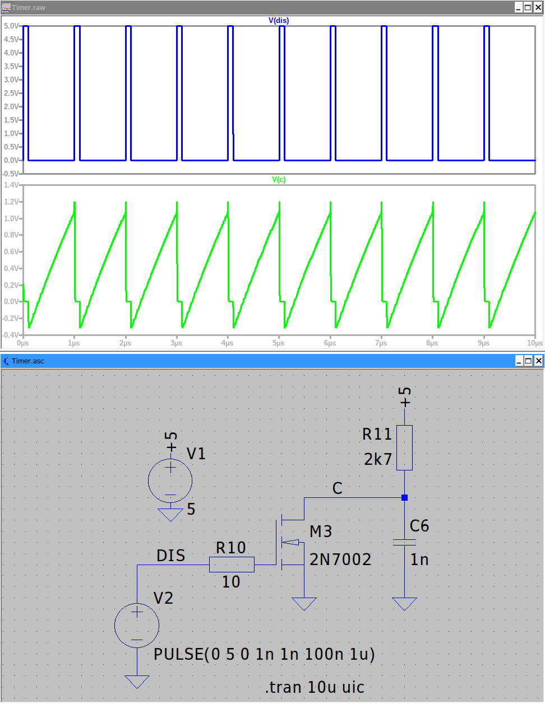545x704 pixels.
Task: Select the PULSE source value text
Action: 264,654
